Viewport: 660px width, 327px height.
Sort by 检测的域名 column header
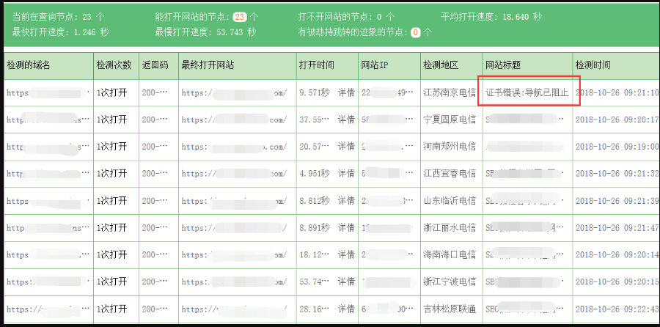click(x=29, y=65)
